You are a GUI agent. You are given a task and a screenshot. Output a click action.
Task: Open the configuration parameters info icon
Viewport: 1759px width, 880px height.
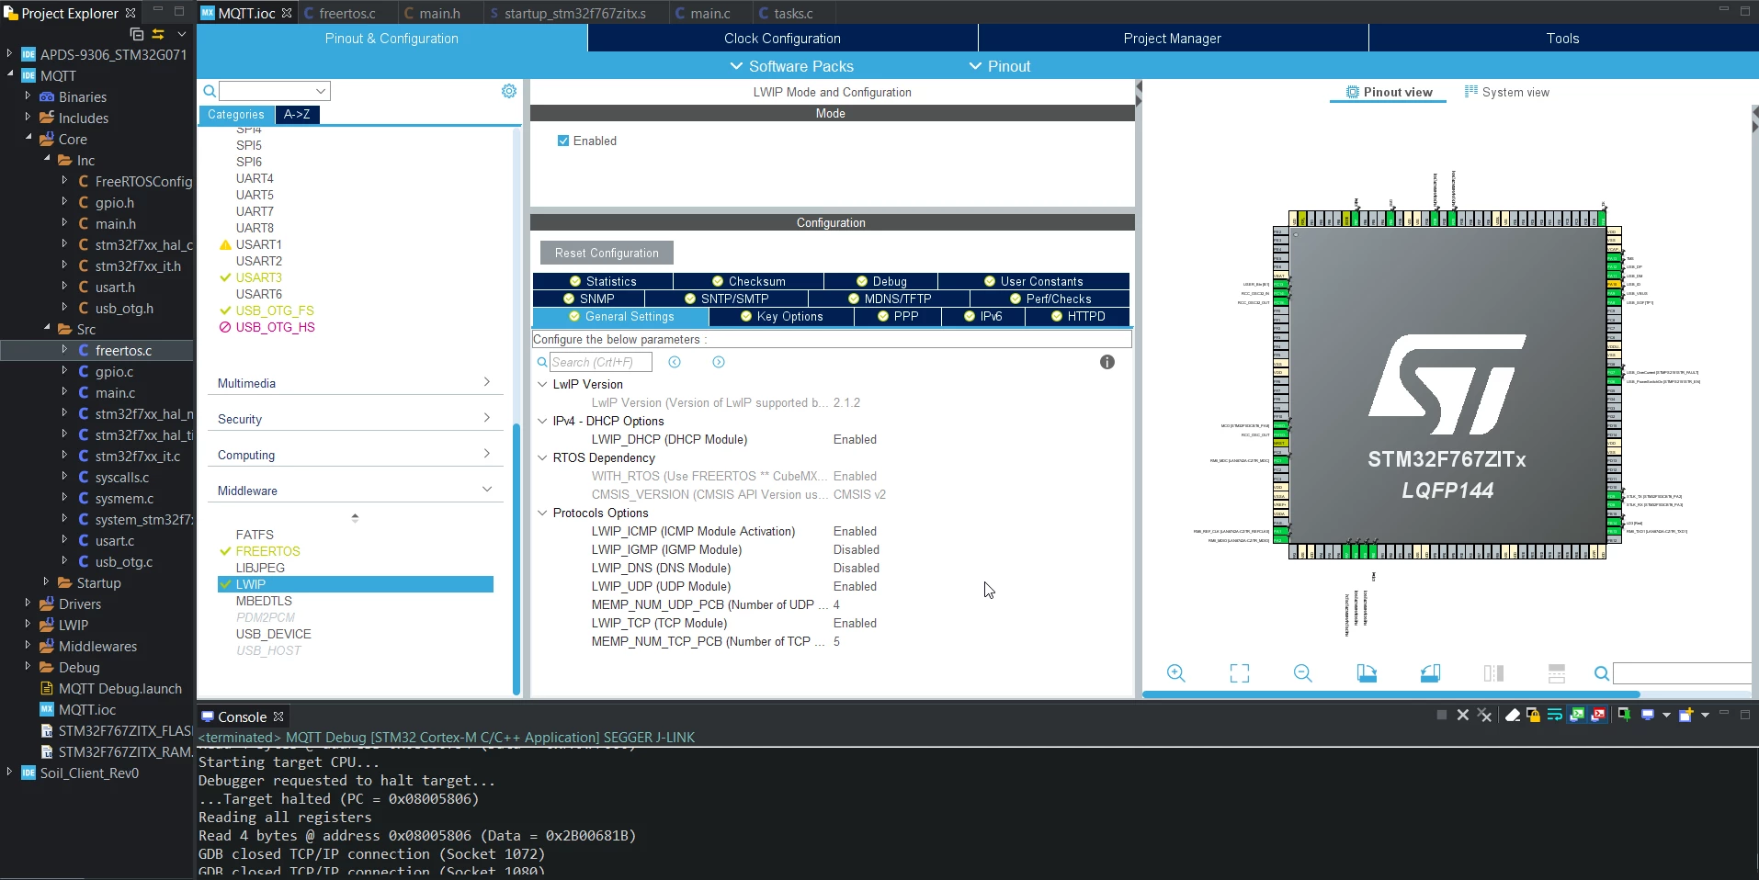[x=1107, y=362]
